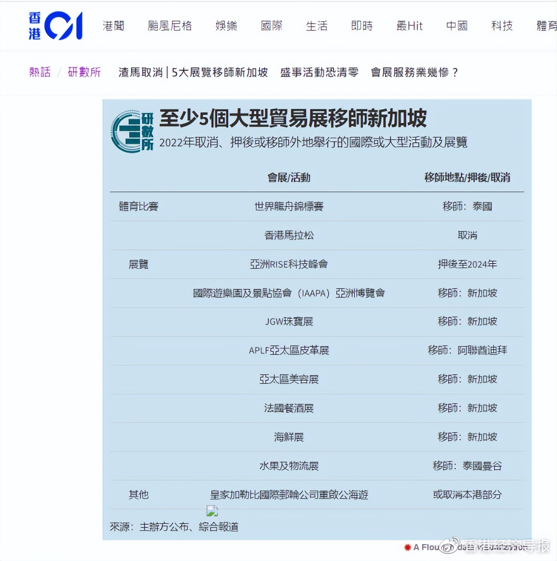Go to 研數所 via the breadcrumb
Viewport: 557px width, 561px height.
(85, 72)
